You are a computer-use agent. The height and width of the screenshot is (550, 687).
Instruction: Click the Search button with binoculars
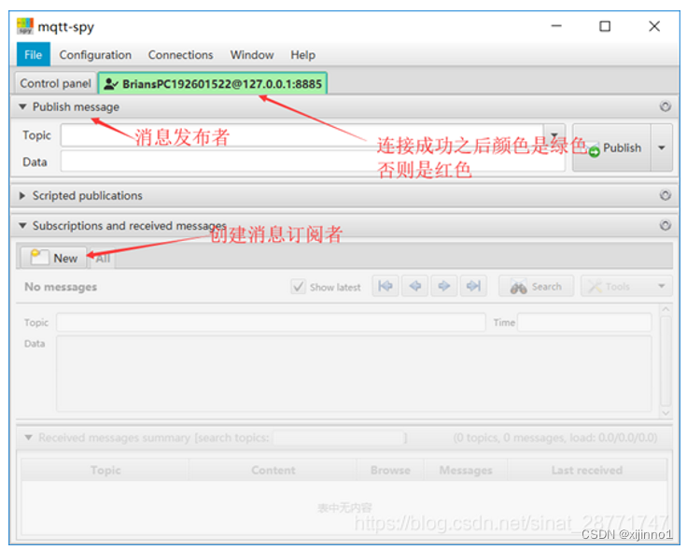click(536, 286)
